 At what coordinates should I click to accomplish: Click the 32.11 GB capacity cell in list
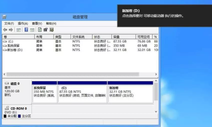pos(120,50)
